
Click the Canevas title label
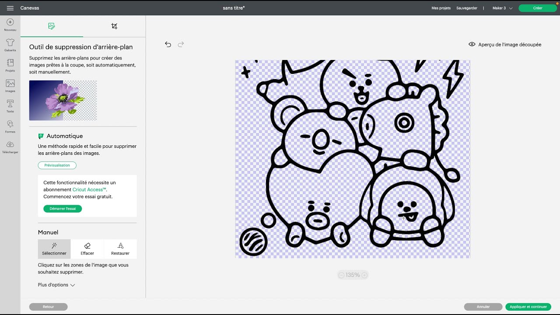30,8
